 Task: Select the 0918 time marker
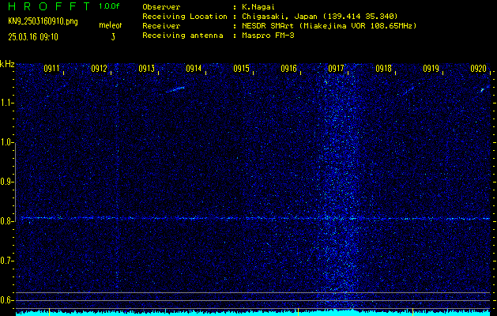tap(383, 69)
